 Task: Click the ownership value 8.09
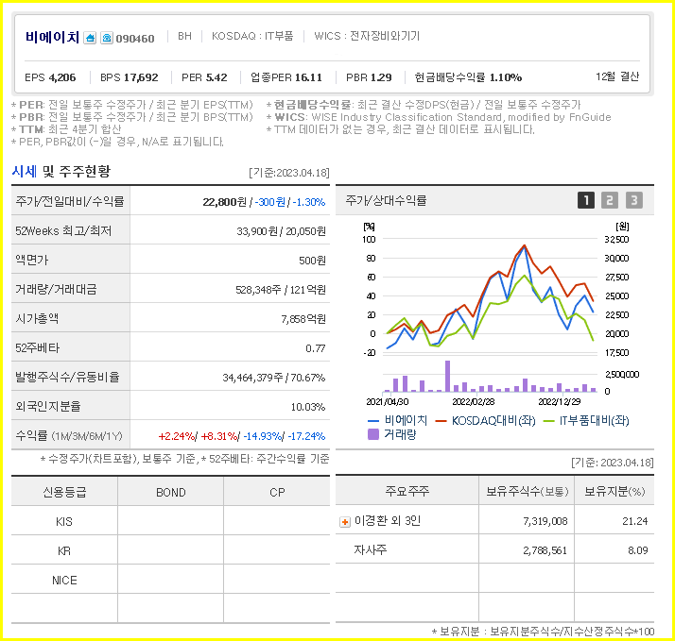[637, 550]
